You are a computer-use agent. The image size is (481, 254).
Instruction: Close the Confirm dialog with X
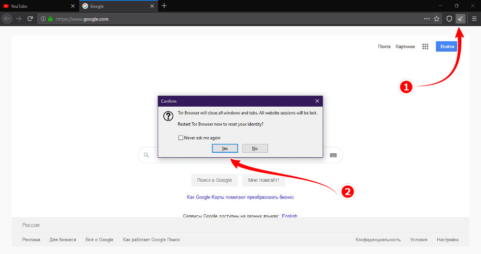click(x=317, y=101)
